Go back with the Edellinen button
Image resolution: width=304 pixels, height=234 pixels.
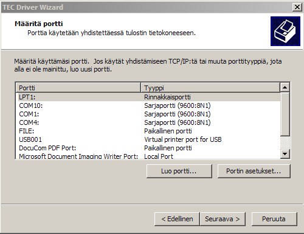177,219
